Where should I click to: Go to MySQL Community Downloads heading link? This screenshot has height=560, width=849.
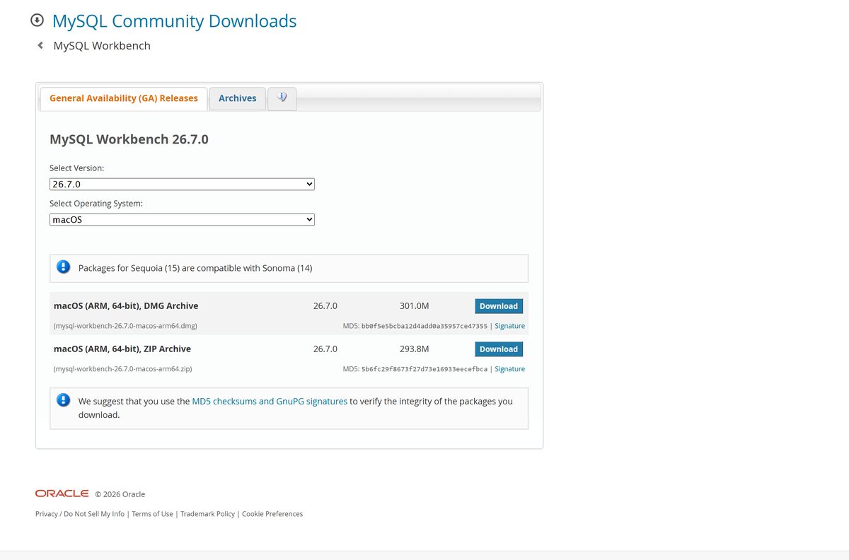coord(175,21)
